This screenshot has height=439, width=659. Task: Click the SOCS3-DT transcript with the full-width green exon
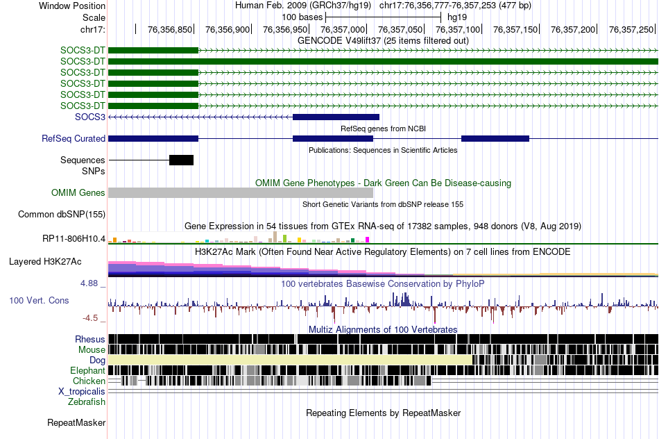point(383,61)
